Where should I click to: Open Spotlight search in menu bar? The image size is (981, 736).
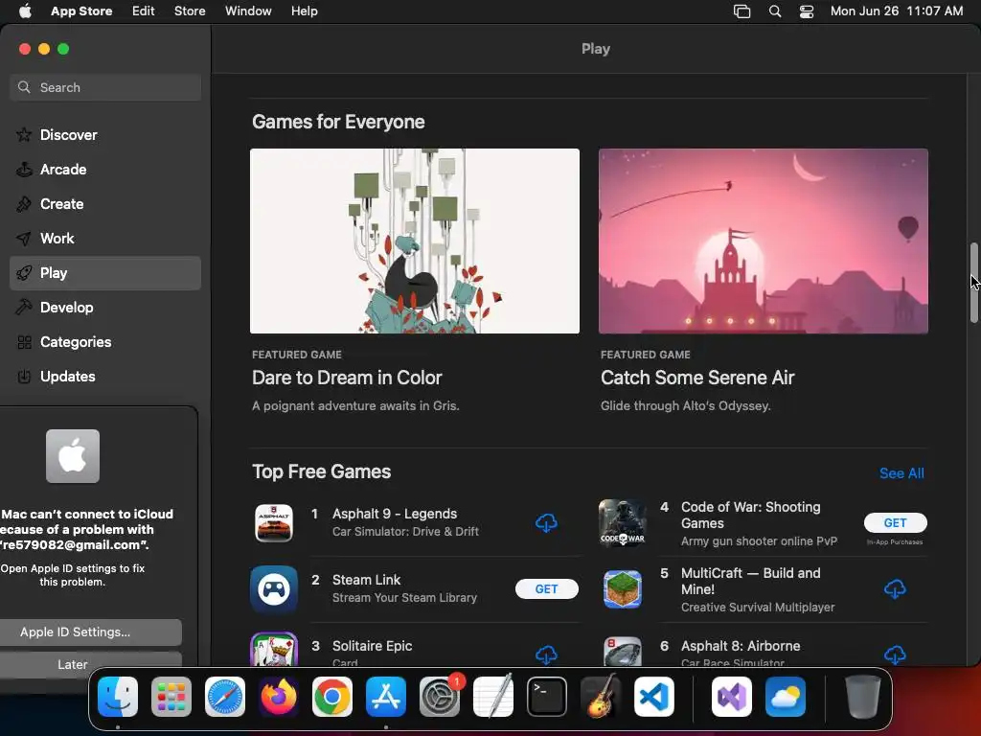[x=774, y=11]
